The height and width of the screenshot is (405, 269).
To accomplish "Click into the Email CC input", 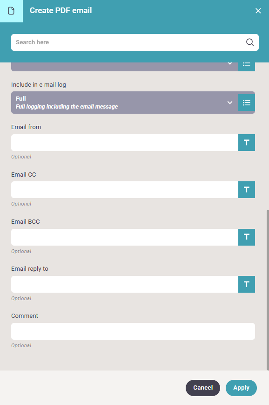I will point(125,190).
